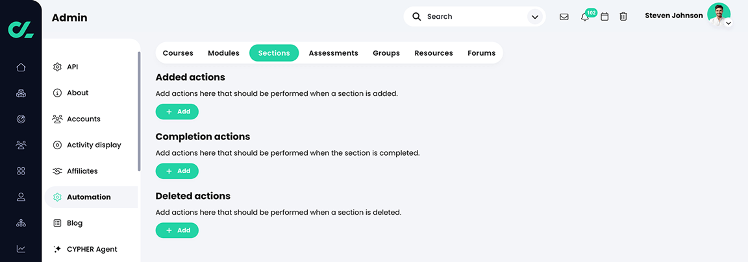Click Add under Deleted actions
This screenshot has height=262, width=748.
(177, 230)
